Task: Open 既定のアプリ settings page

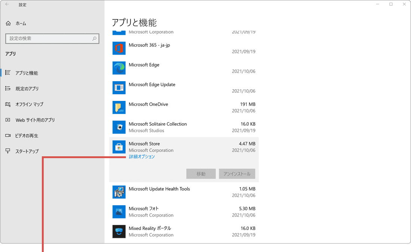Action: pos(27,89)
